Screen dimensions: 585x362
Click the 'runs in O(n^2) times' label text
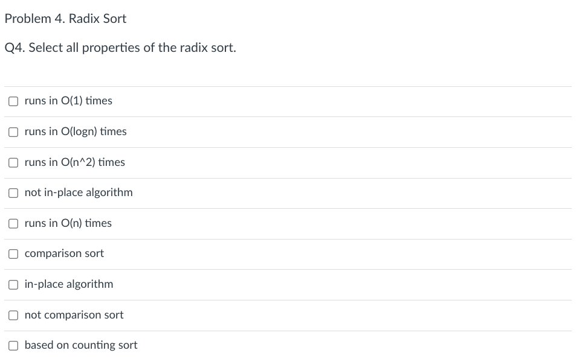pyautogui.click(x=74, y=162)
